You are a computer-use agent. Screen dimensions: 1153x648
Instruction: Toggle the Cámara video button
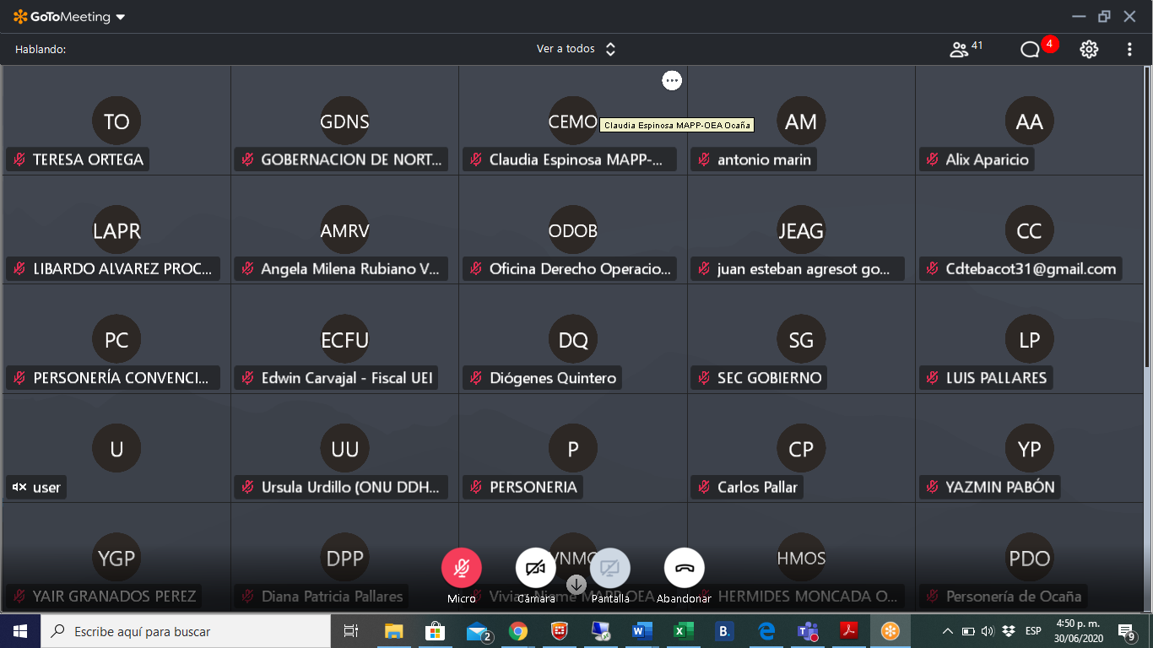(x=536, y=569)
